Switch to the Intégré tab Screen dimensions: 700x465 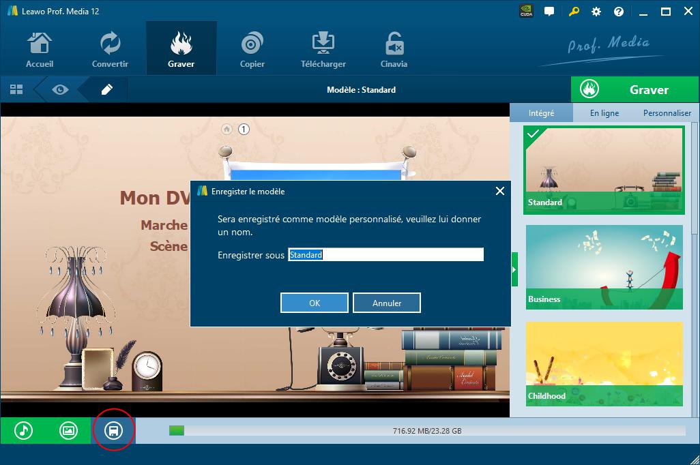(541, 113)
